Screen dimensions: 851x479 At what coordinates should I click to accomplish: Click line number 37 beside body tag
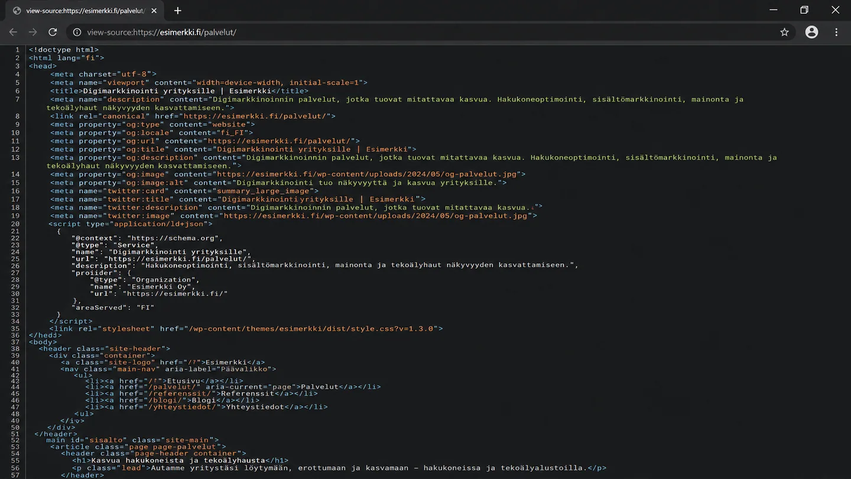[15, 342]
